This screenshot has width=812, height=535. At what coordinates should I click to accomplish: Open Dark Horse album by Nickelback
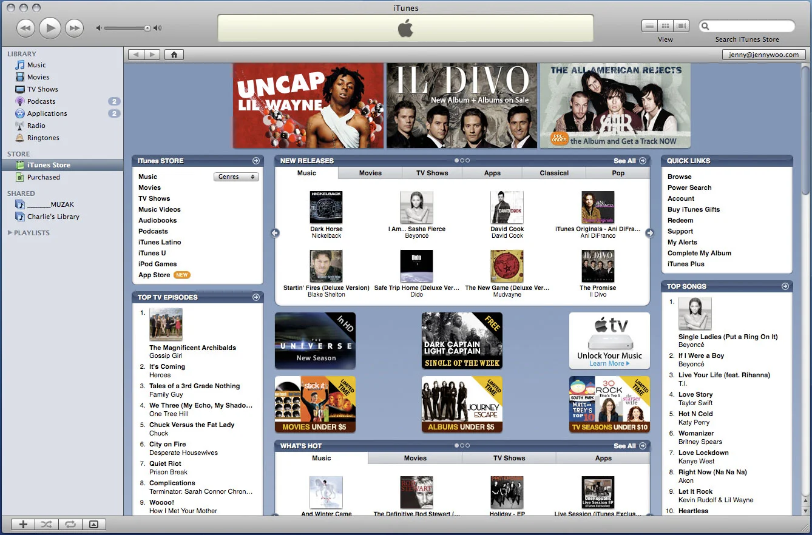tap(326, 207)
